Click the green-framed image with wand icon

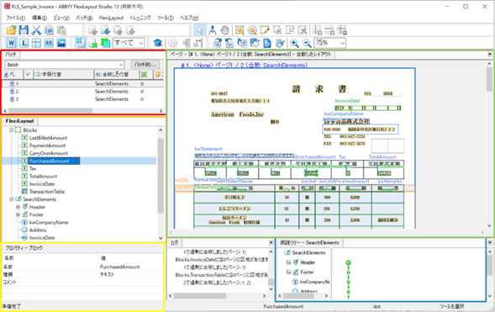(x=240, y=30)
